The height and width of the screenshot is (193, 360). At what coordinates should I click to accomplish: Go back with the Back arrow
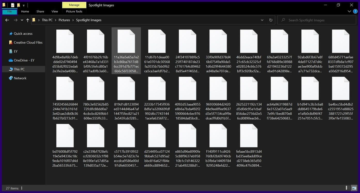(x=7, y=20)
